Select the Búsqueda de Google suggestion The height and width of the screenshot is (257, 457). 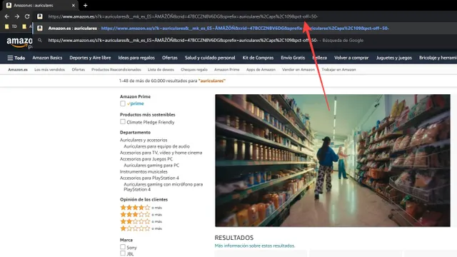pos(245,40)
